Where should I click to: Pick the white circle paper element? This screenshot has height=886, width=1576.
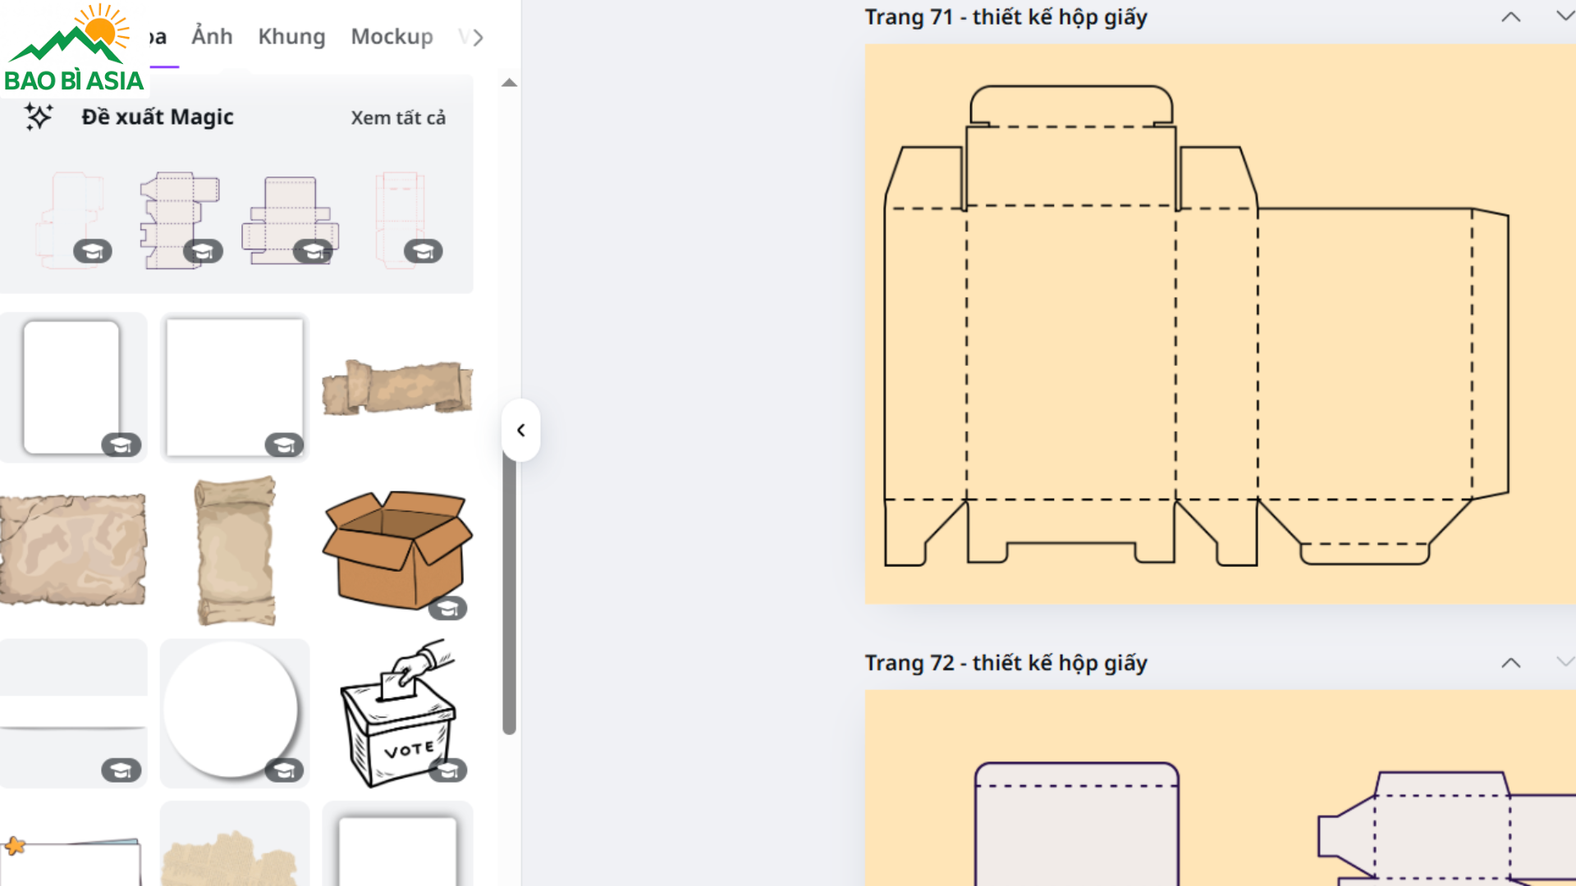click(x=231, y=710)
